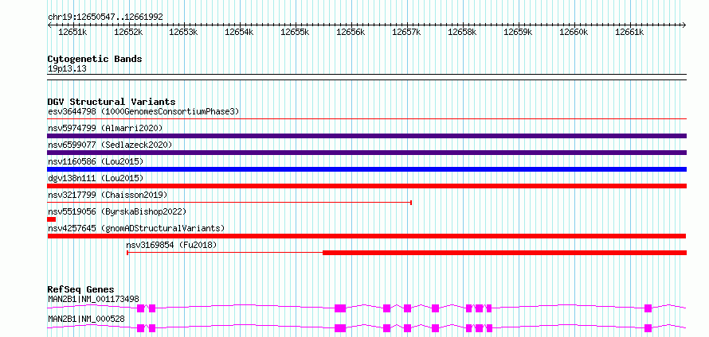
Task: Open the Cytogenetic Bands track heading
Action: (95, 59)
